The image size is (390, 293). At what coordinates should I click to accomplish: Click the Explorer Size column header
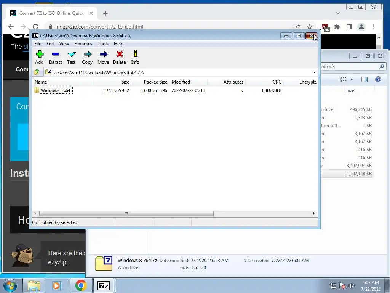pos(350,90)
